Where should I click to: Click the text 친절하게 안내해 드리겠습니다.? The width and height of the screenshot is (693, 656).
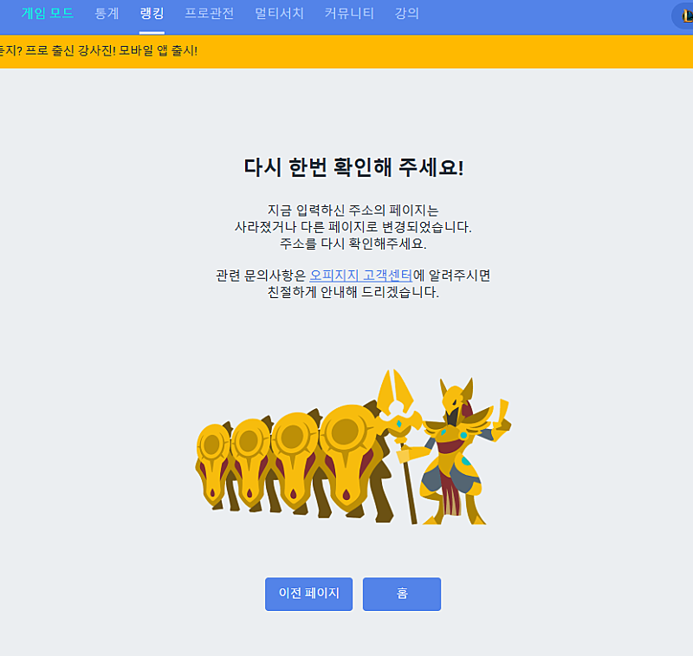tap(353, 292)
